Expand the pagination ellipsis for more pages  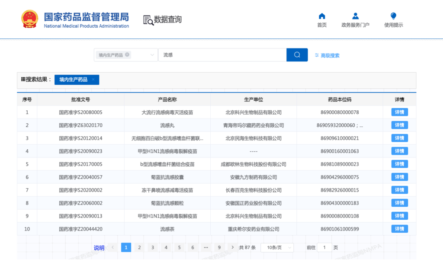(x=206, y=248)
